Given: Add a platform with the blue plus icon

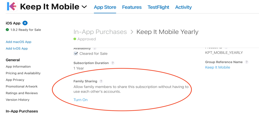Looking at the screenshot, I should point(25,23).
